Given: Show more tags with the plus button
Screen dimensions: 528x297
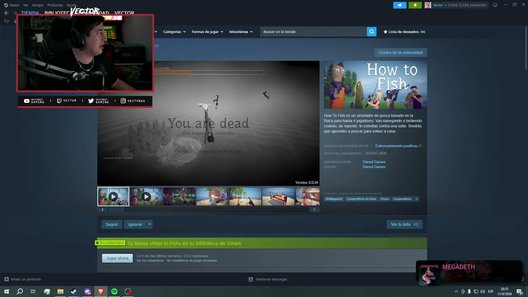Looking at the screenshot, I should click(417, 199).
